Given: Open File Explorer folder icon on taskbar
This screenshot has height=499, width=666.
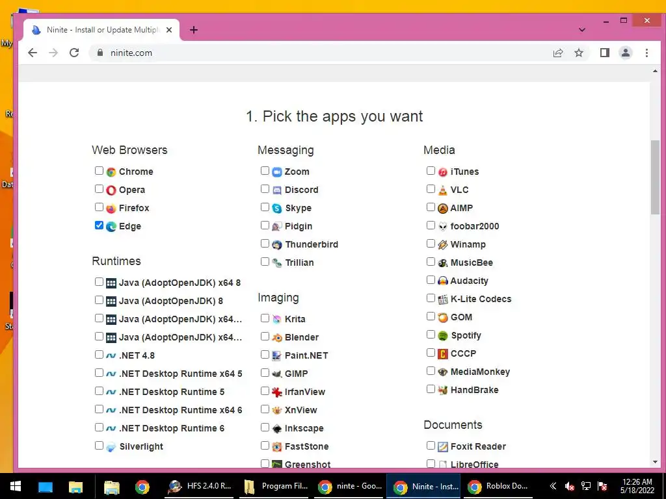Looking at the screenshot, I should point(75,486).
